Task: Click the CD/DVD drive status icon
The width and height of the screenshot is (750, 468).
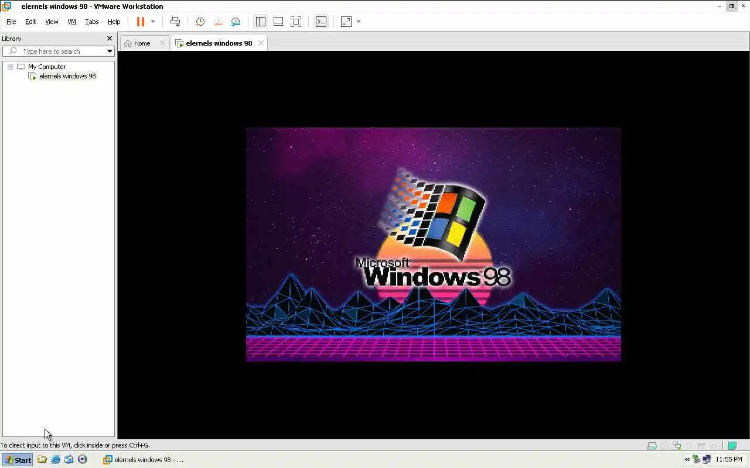Action: click(x=664, y=446)
